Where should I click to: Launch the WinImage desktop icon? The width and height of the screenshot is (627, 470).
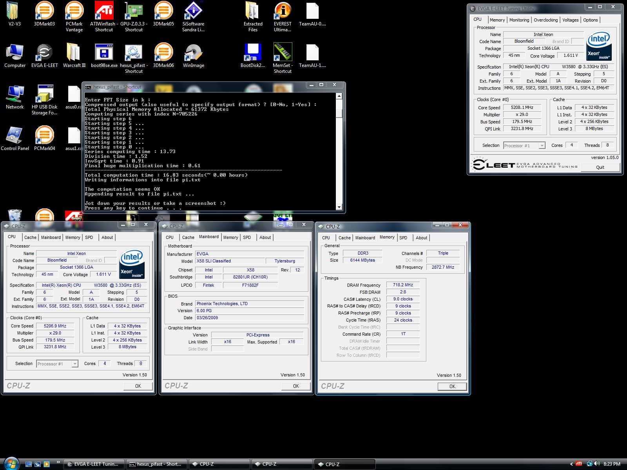pos(193,56)
